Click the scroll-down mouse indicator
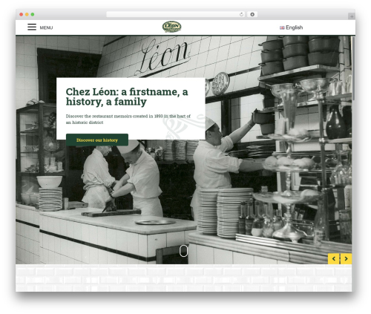Image resolution: width=371 pixels, height=314 pixels. coord(183,251)
